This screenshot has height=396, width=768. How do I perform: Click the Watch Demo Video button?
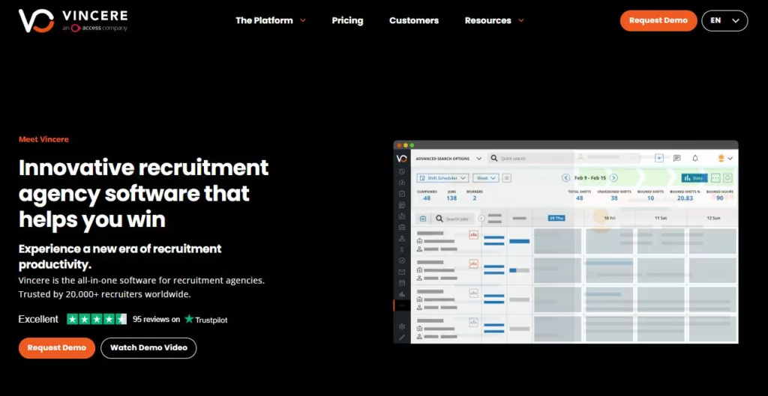coord(148,348)
